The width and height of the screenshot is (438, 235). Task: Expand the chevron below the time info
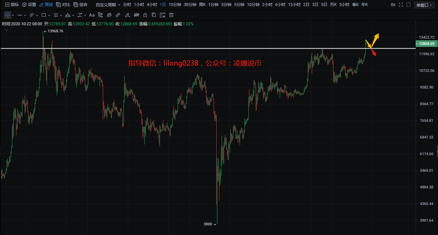pyautogui.click(x=7, y=30)
